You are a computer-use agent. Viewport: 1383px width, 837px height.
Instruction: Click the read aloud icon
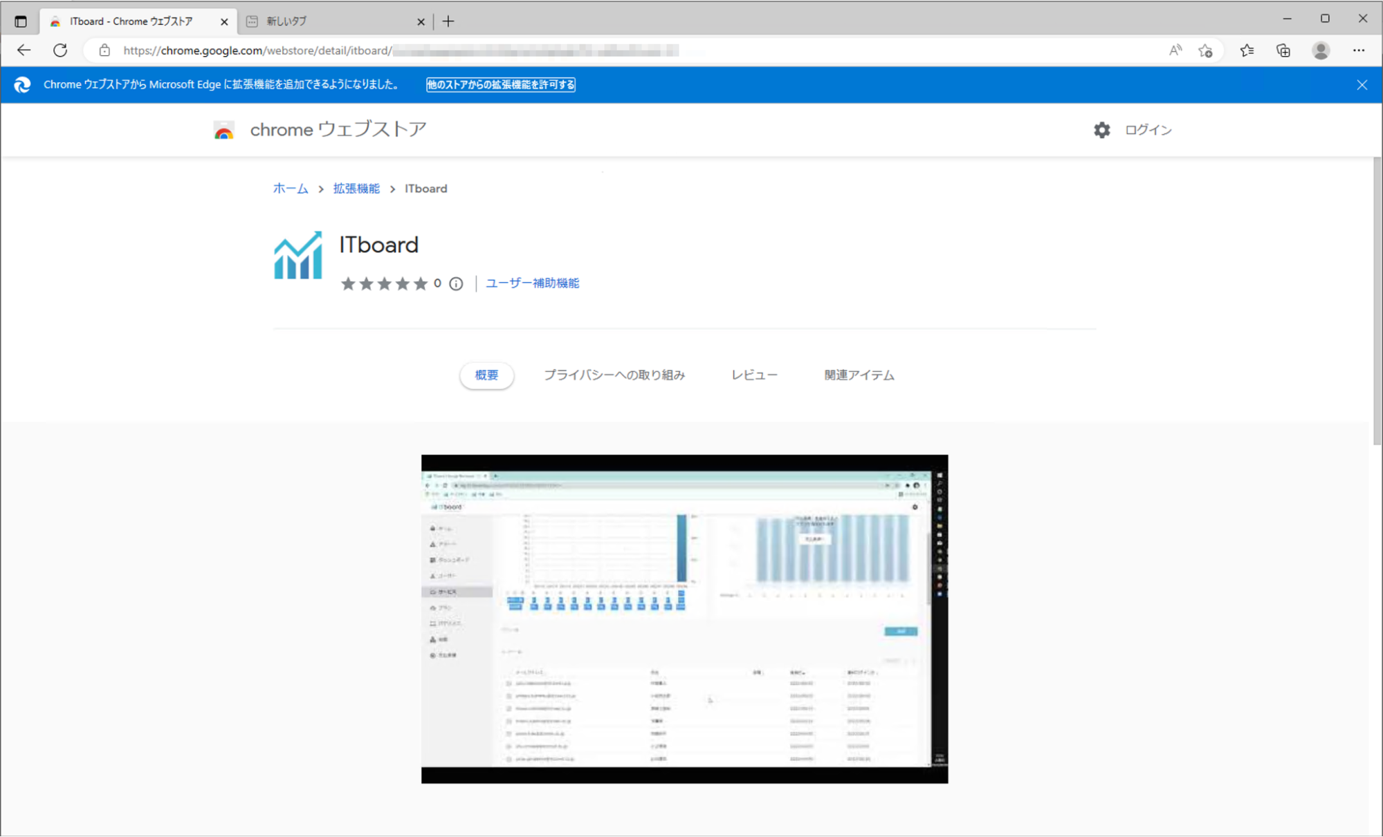[1175, 50]
